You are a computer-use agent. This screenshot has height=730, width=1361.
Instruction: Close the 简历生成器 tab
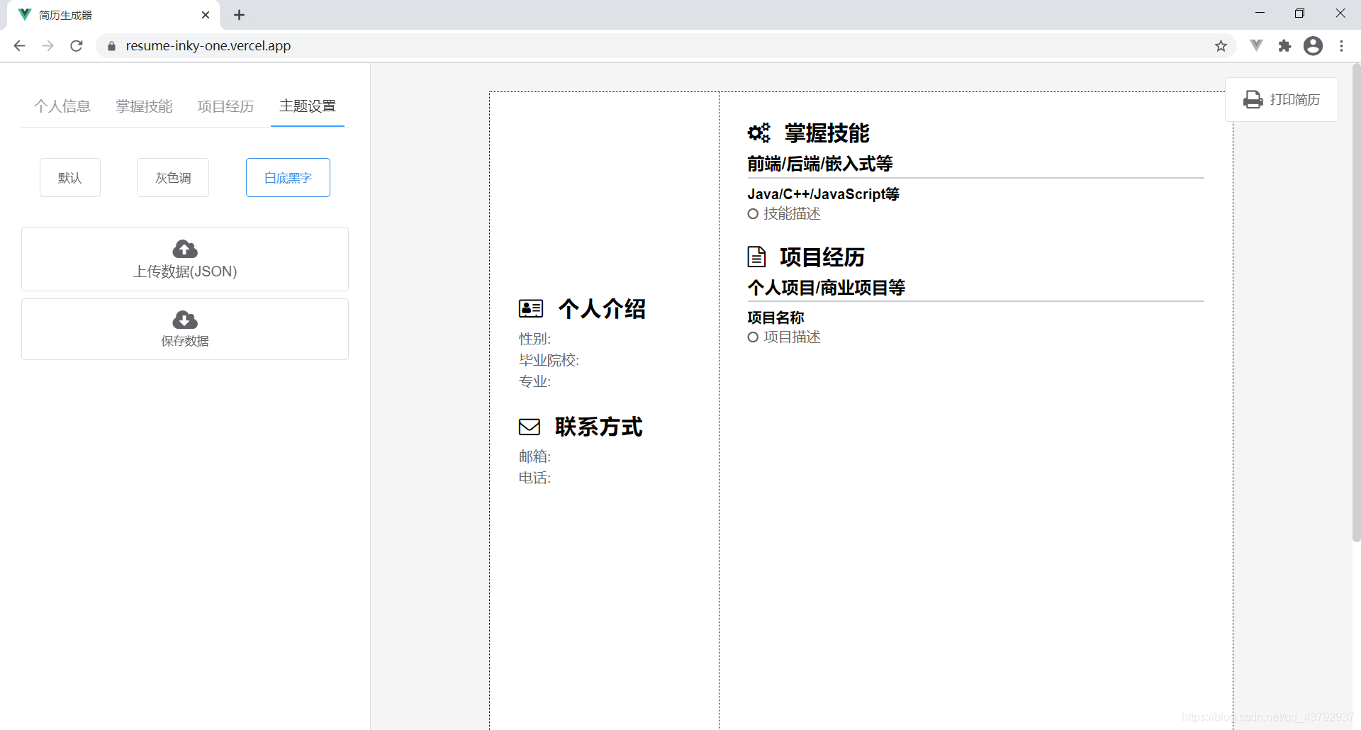click(206, 15)
